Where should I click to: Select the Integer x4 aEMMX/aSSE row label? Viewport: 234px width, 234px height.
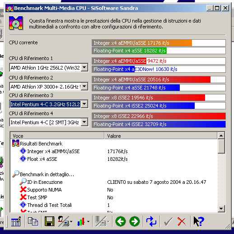pos(53,151)
